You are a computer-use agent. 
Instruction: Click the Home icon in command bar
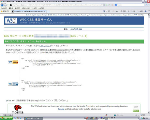click(104, 11)
